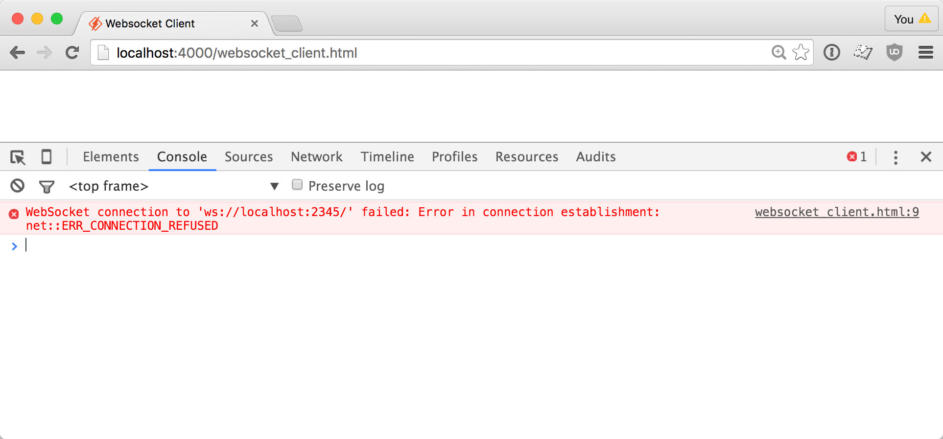
Task: Enable the Preserve log checkbox
Action: point(297,185)
